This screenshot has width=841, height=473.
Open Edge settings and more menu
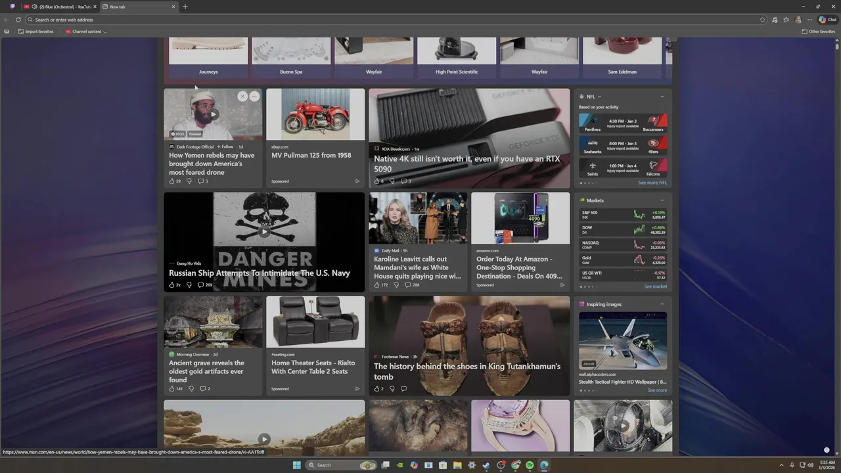[x=810, y=20]
